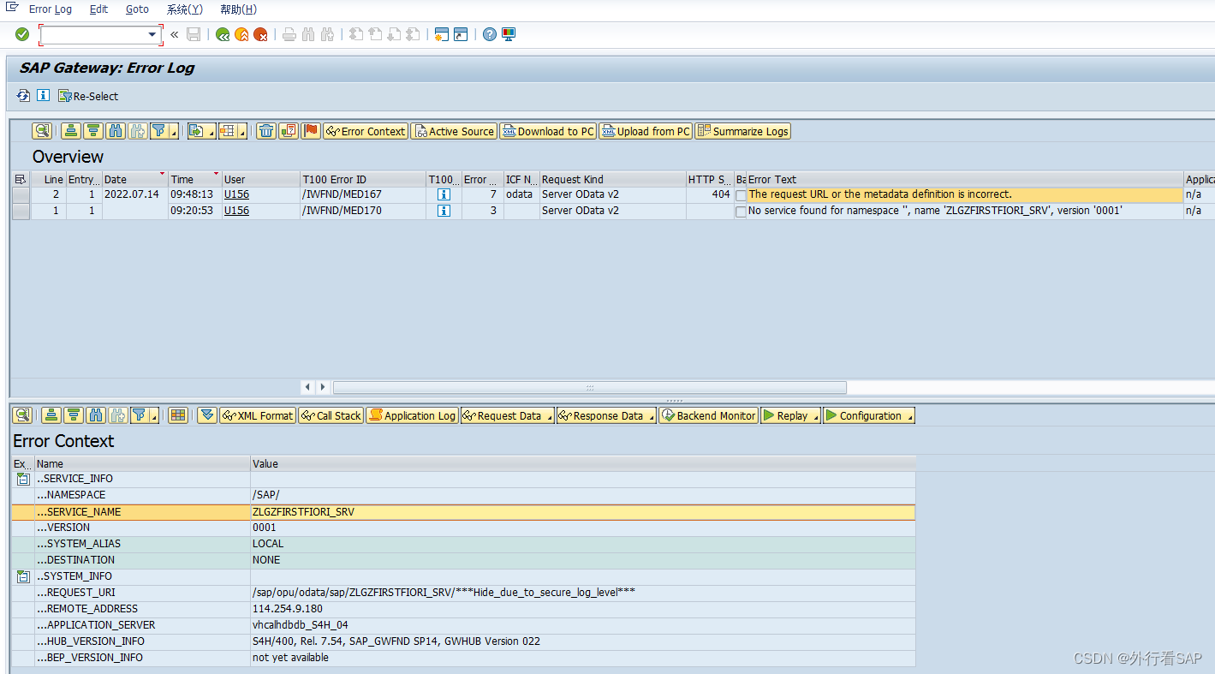Open the 帮助(H) menu

point(238,9)
